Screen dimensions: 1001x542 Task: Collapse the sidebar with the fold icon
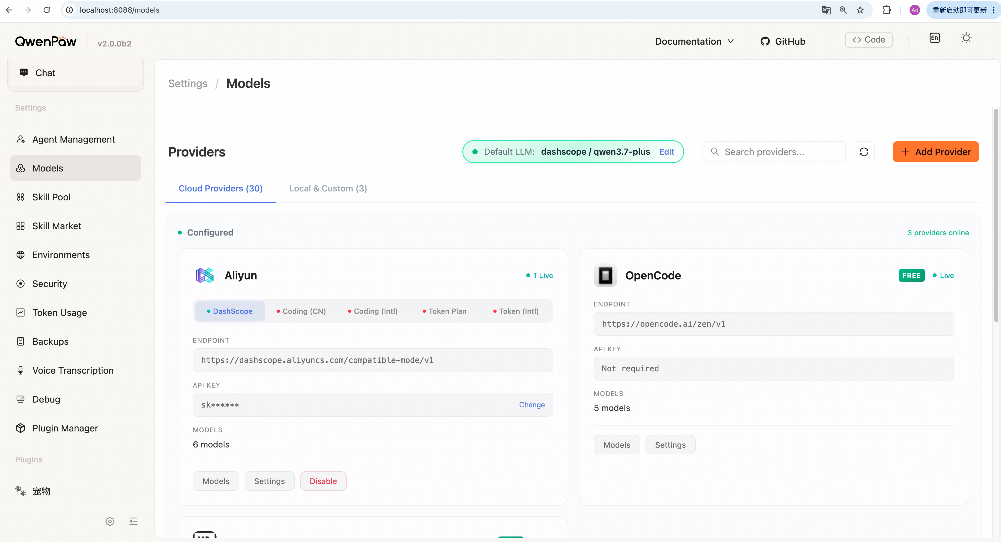click(133, 521)
